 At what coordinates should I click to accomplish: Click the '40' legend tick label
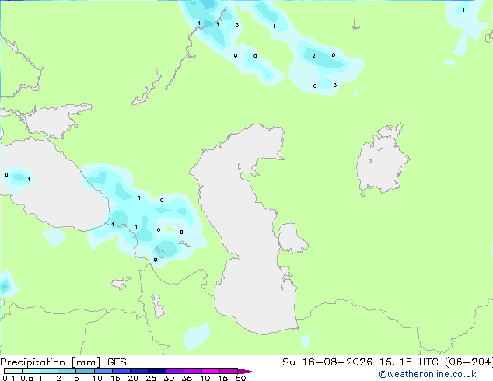tap(205, 378)
